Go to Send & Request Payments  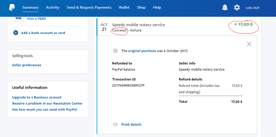click(89, 8)
